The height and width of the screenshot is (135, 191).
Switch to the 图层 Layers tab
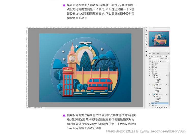point(150,53)
